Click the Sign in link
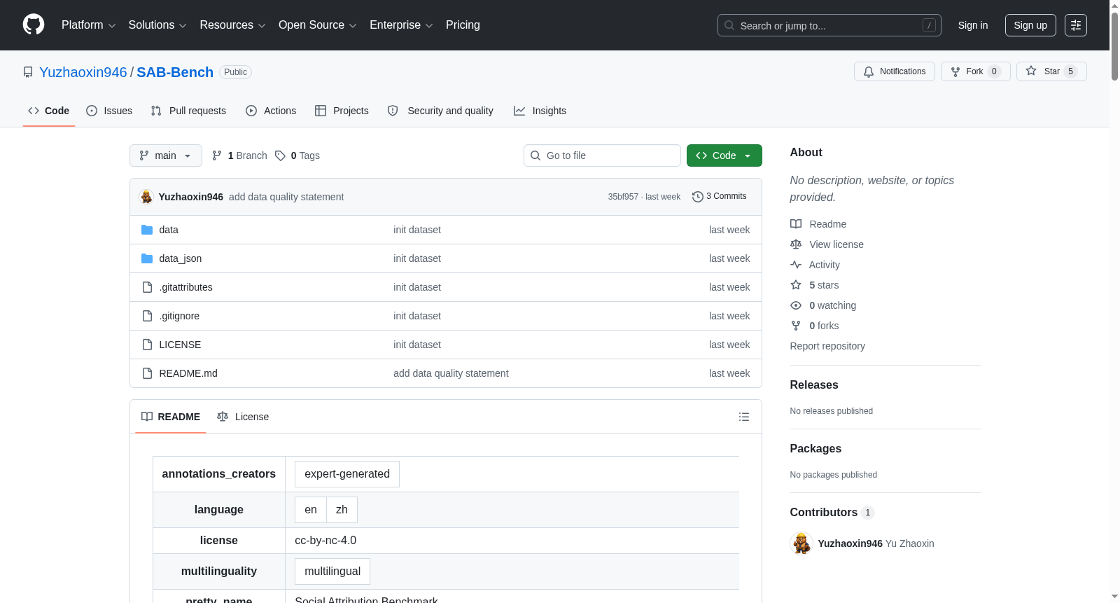 coord(973,25)
